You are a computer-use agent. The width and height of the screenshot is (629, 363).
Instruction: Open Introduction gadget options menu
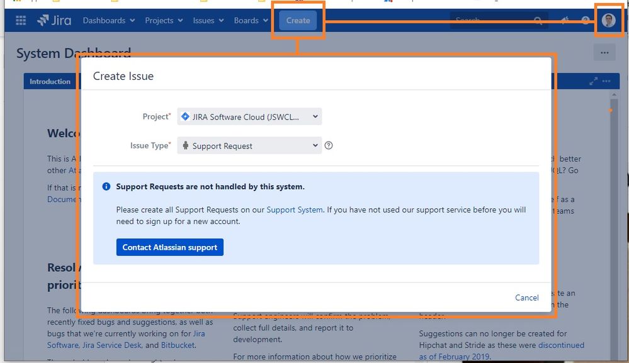(606, 81)
